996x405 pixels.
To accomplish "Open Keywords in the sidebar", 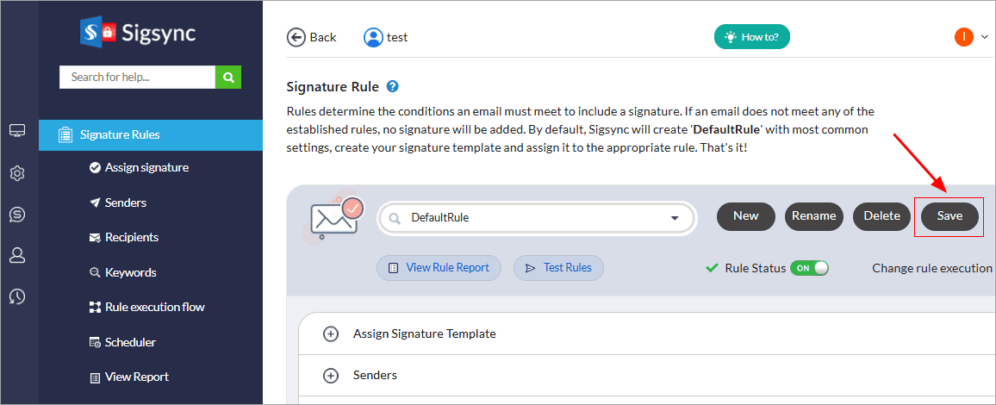I will click(130, 272).
